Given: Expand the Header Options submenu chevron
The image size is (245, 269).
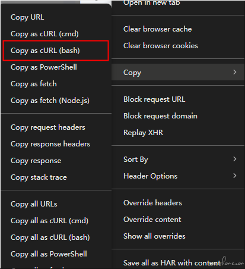Looking at the screenshot, I should (x=234, y=176).
